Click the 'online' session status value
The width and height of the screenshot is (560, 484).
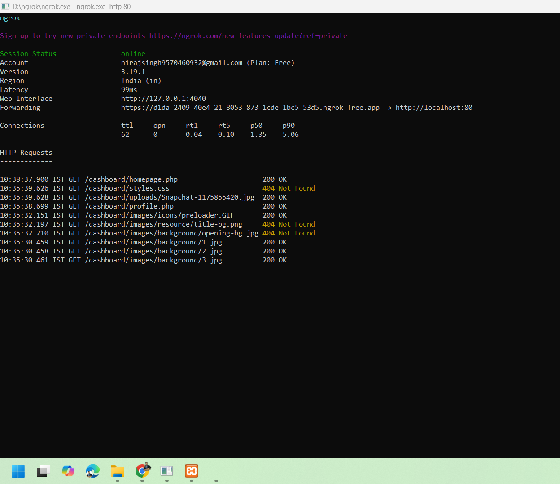pyautogui.click(x=133, y=54)
